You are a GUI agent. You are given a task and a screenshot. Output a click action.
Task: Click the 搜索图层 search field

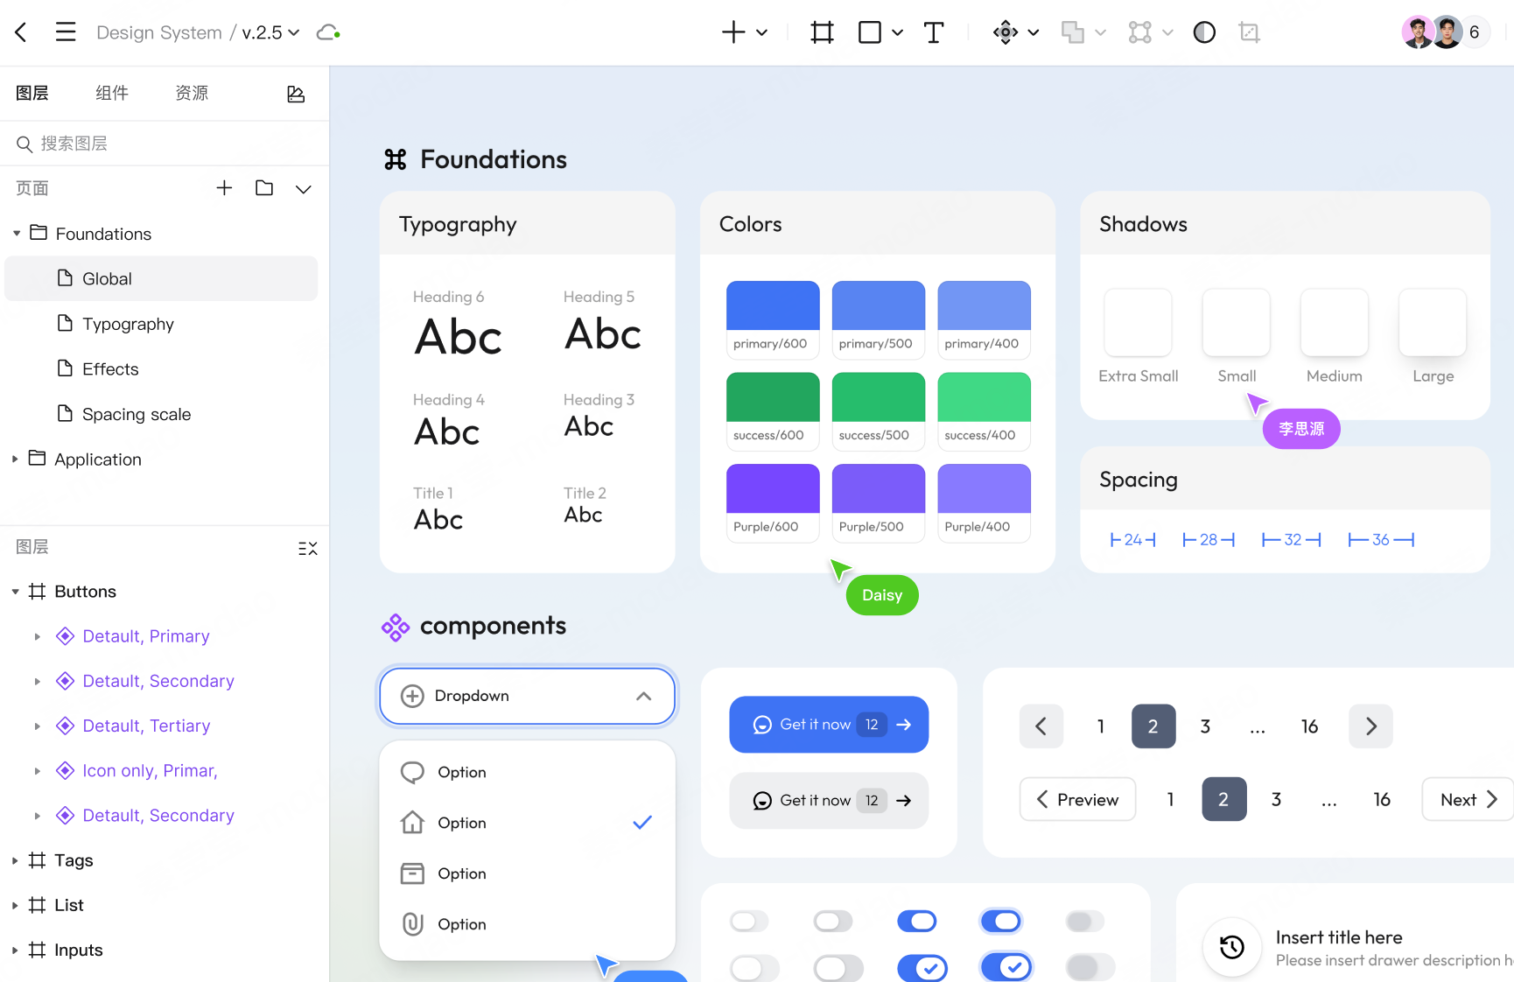coord(165,144)
